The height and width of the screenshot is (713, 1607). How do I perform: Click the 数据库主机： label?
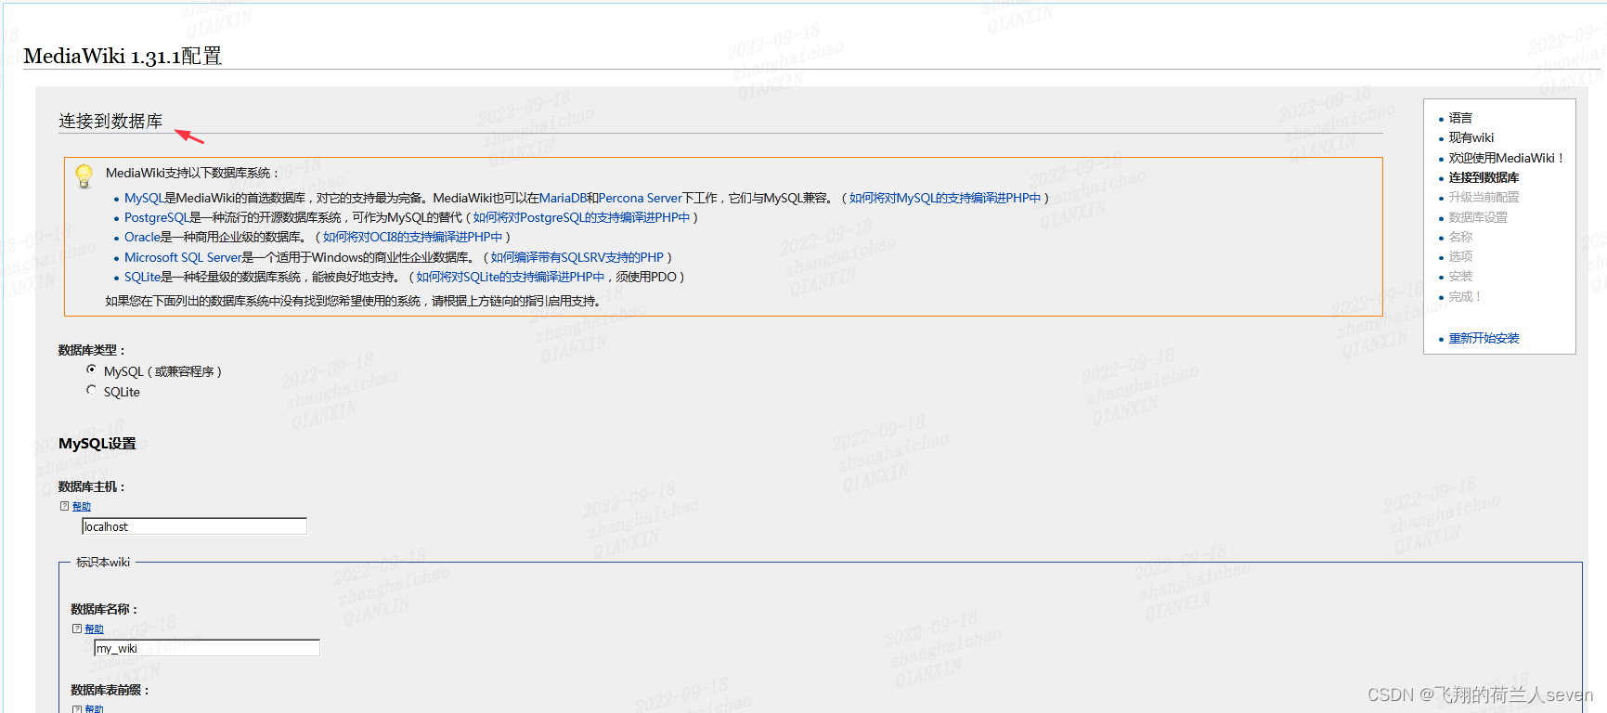pos(91,486)
